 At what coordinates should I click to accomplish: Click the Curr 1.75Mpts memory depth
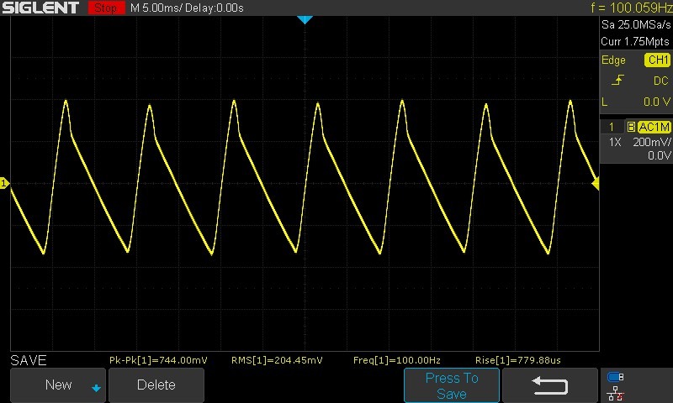pyautogui.click(x=635, y=41)
